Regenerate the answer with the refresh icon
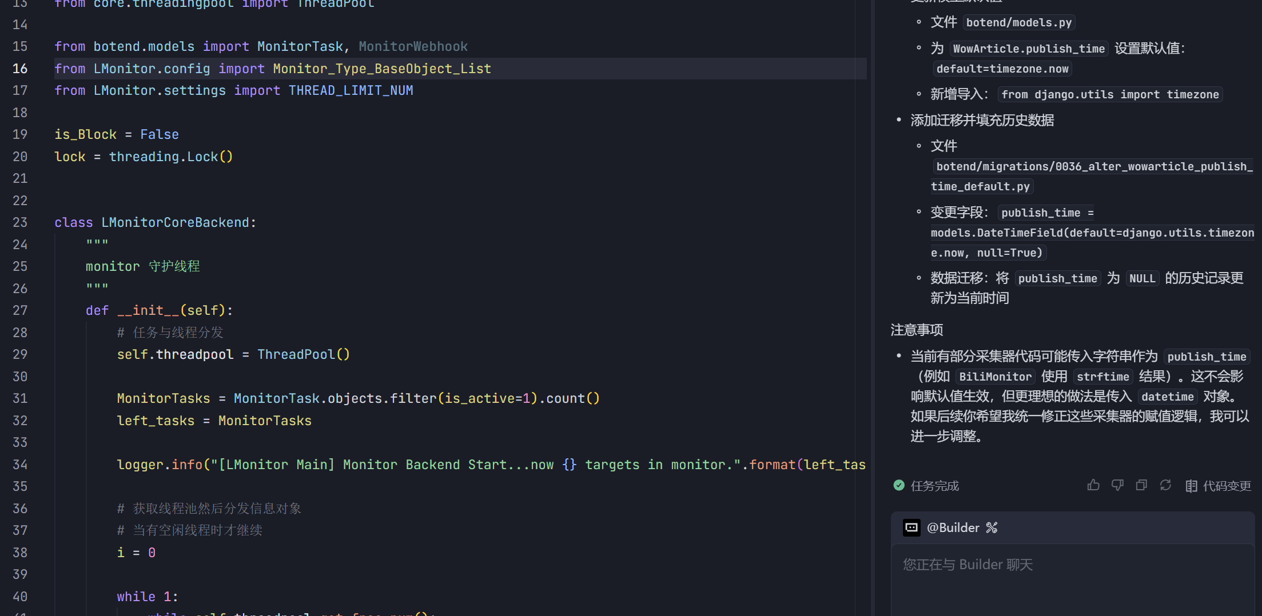Viewport: 1262px width, 616px height. click(x=1165, y=485)
